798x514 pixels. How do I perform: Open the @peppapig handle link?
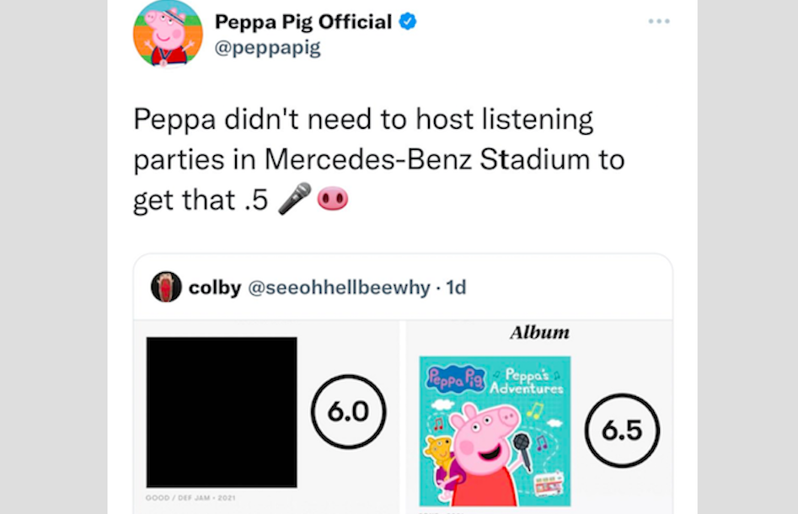click(268, 47)
